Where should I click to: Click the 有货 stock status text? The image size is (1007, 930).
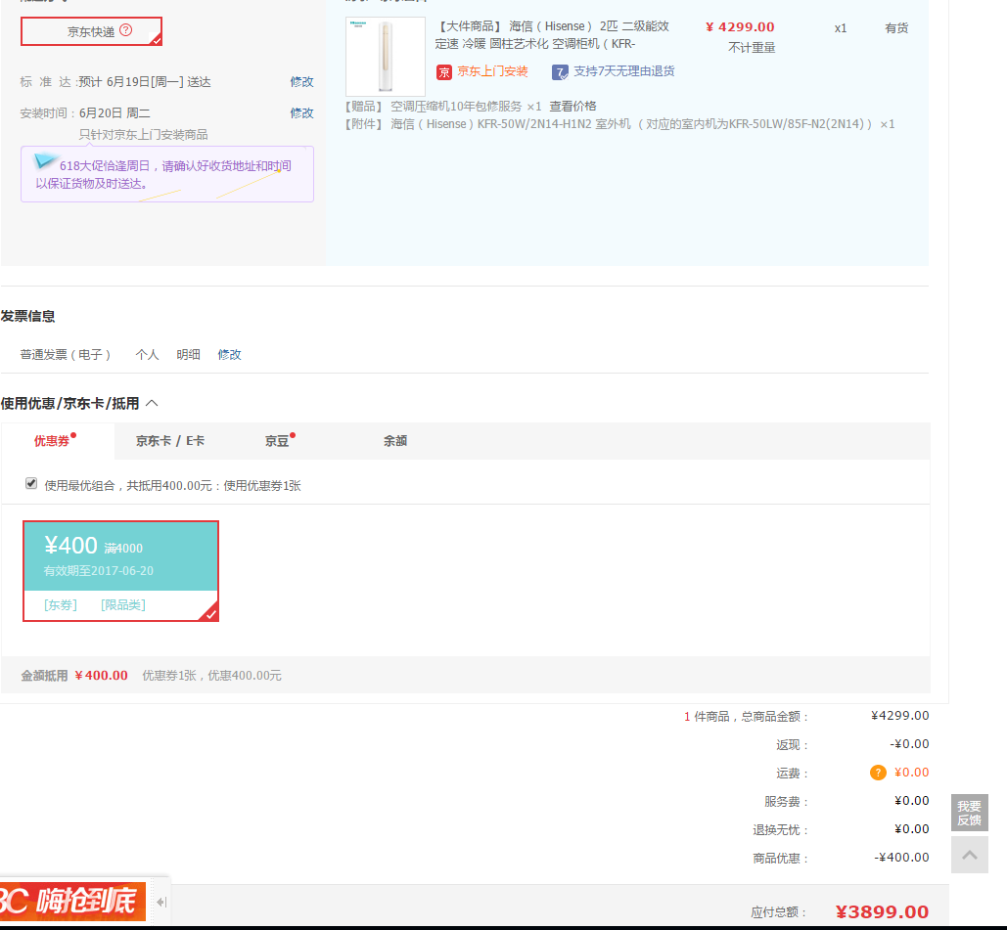pyautogui.click(x=896, y=28)
